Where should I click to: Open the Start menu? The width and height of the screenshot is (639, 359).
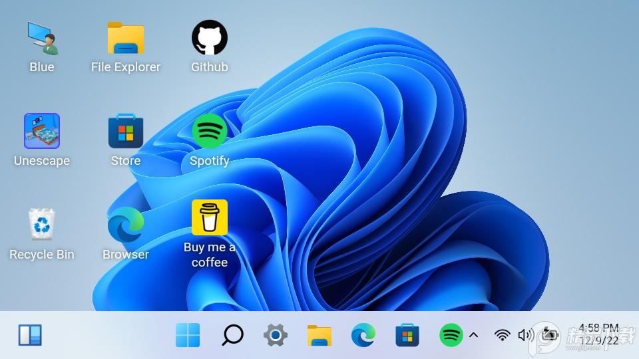coord(188,335)
